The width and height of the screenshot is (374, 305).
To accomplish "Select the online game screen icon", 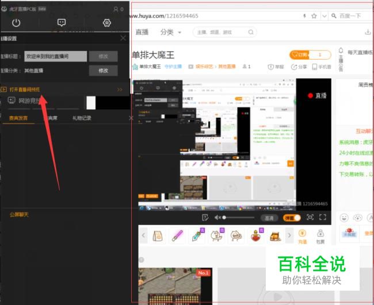I will 12,100.
